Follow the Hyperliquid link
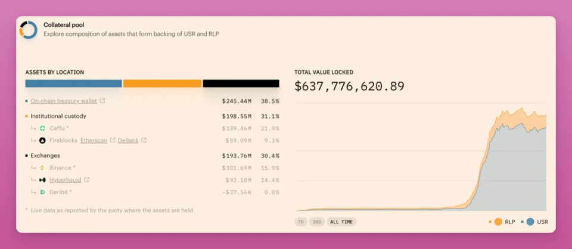 66,180
